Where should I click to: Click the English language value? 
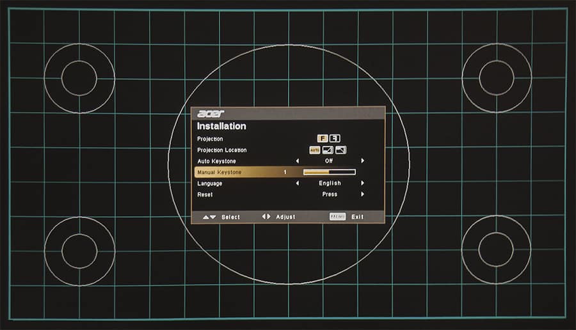pyautogui.click(x=330, y=184)
